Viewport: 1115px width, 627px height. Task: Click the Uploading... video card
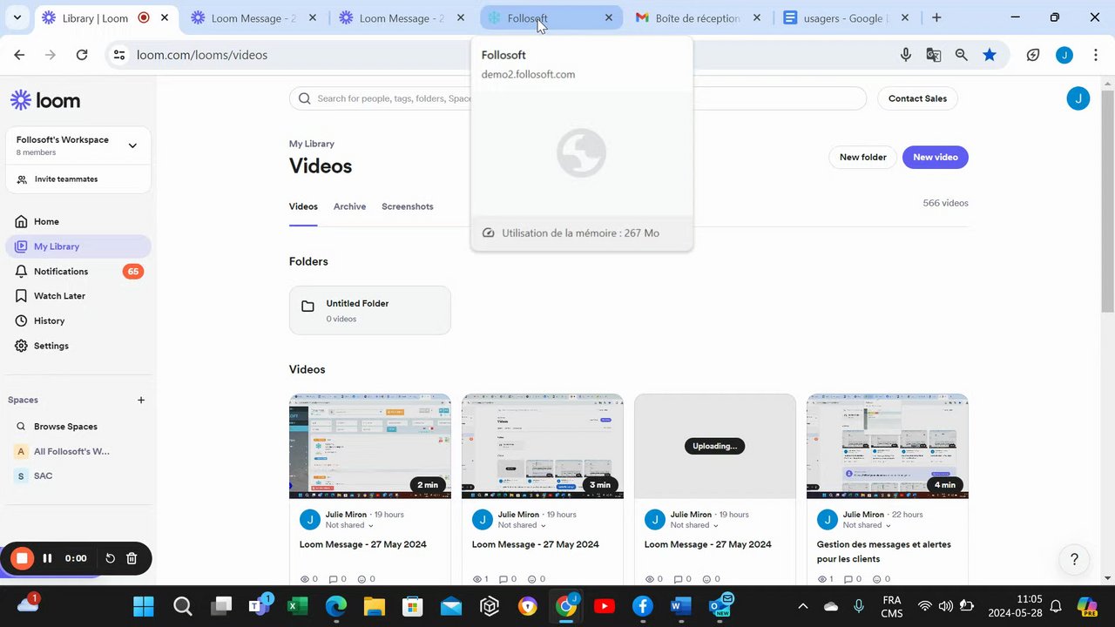(x=715, y=446)
